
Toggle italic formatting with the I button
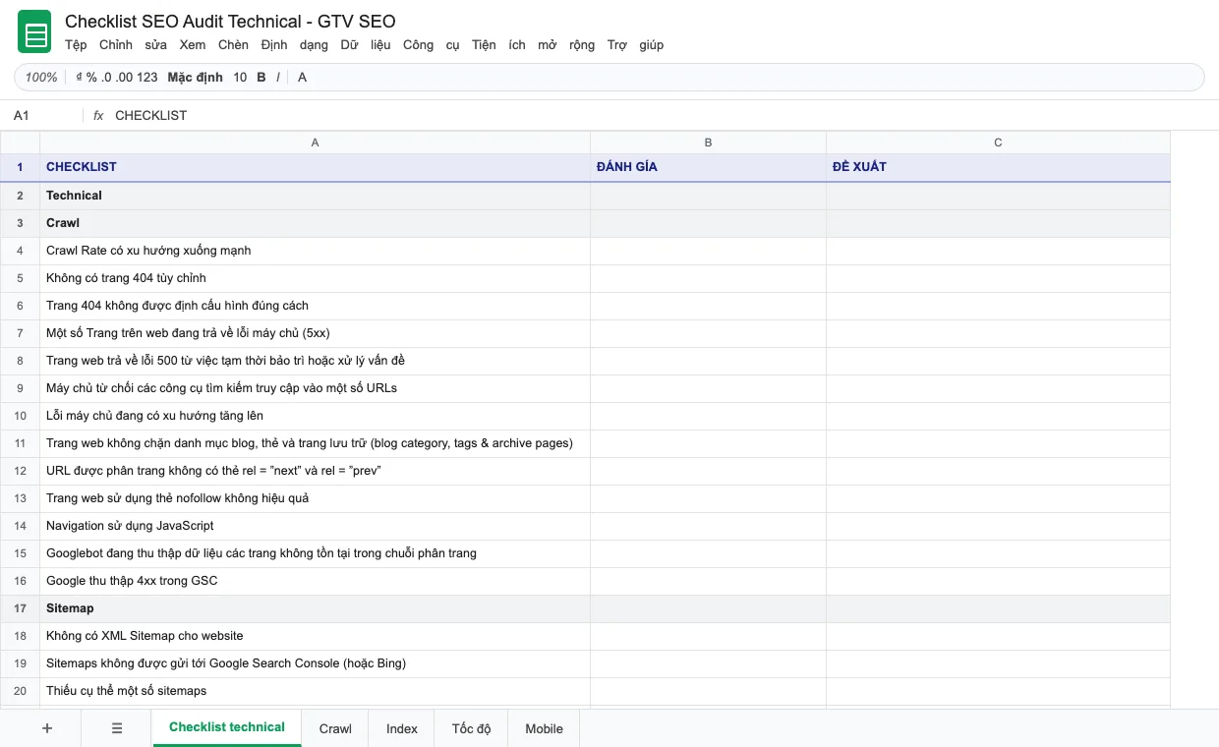coord(278,78)
